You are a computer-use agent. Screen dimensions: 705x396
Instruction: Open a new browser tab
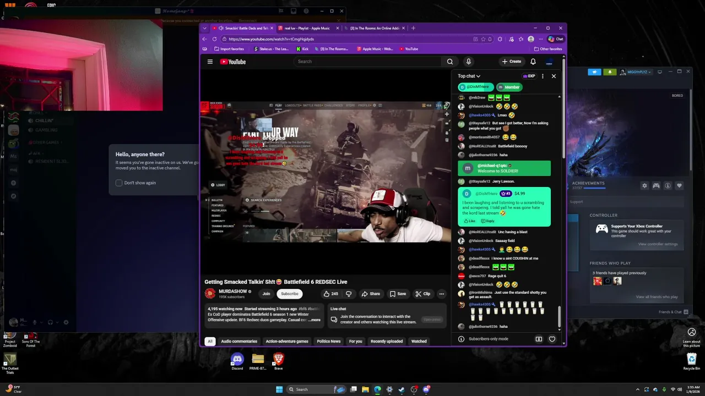413,28
